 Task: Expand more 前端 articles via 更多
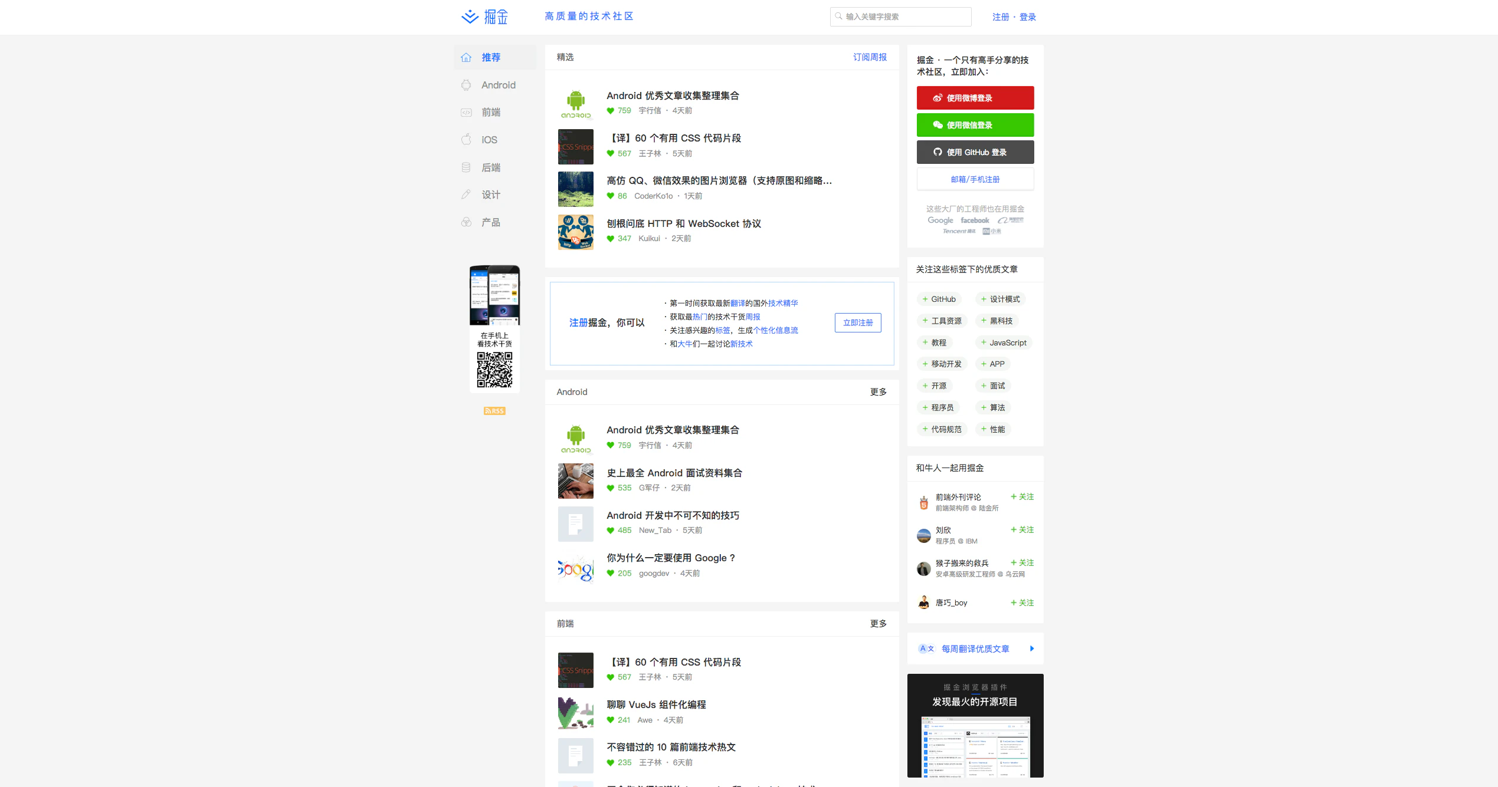878,624
